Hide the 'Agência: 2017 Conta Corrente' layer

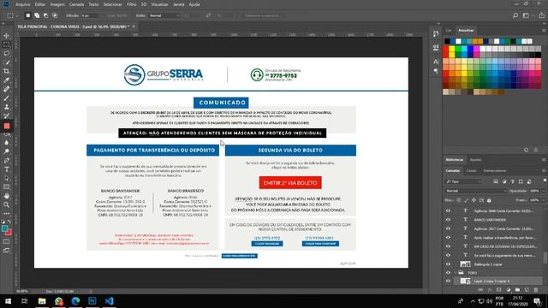coord(448,228)
